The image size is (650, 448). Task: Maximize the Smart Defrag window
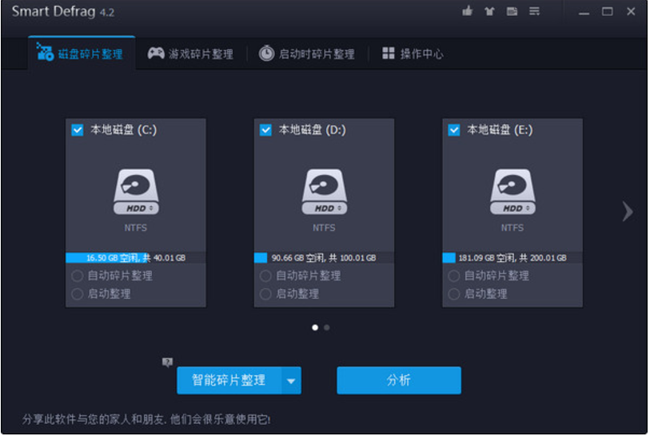tap(608, 12)
